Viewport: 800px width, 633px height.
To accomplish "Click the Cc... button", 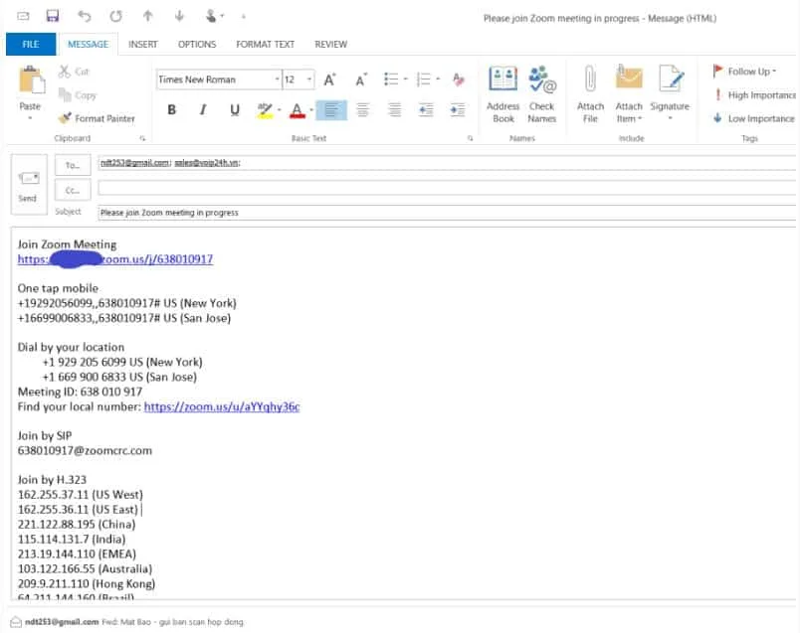I will point(73,190).
